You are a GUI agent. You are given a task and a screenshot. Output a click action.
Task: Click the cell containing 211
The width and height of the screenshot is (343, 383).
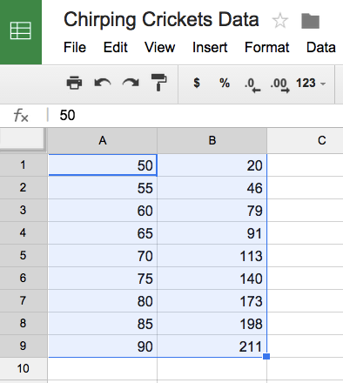(212, 346)
